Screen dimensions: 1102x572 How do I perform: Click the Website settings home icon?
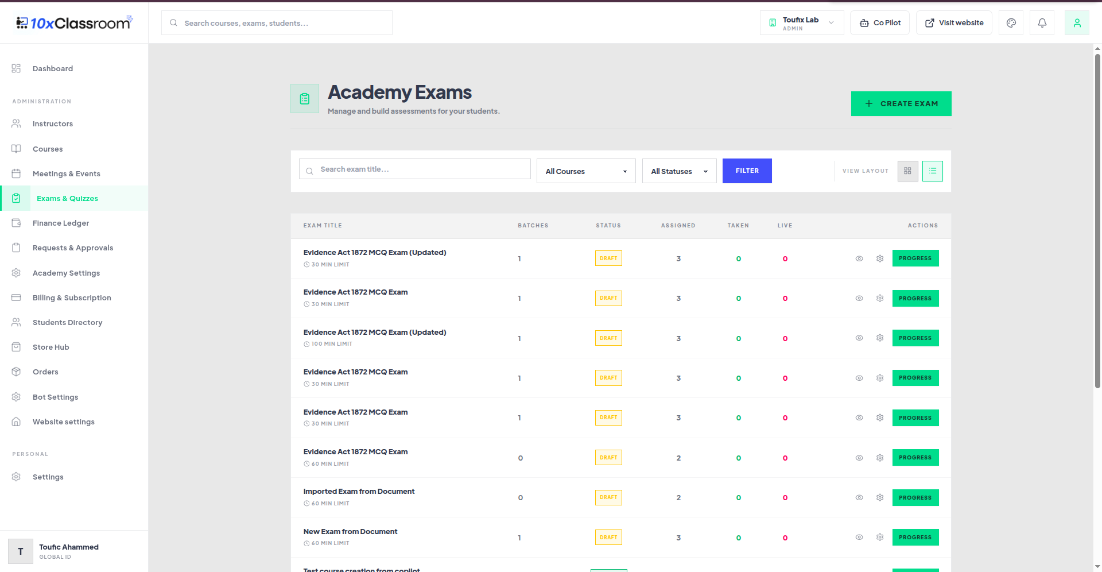pos(16,422)
